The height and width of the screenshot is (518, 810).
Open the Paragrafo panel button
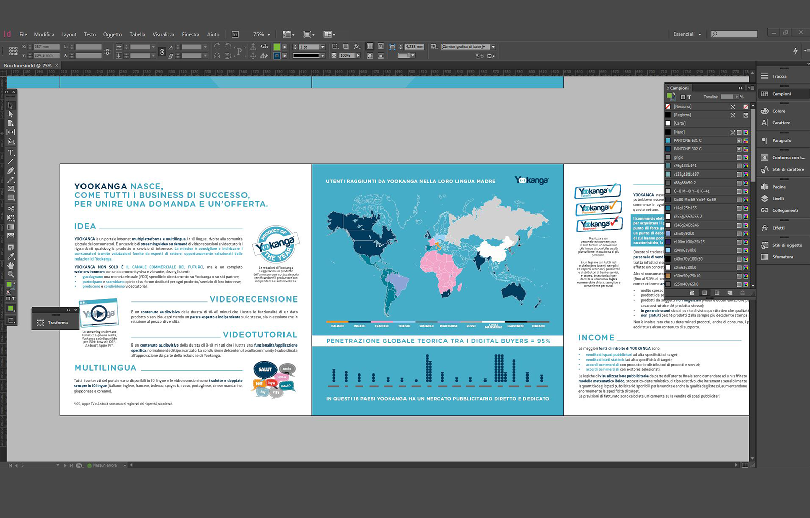click(x=782, y=140)
